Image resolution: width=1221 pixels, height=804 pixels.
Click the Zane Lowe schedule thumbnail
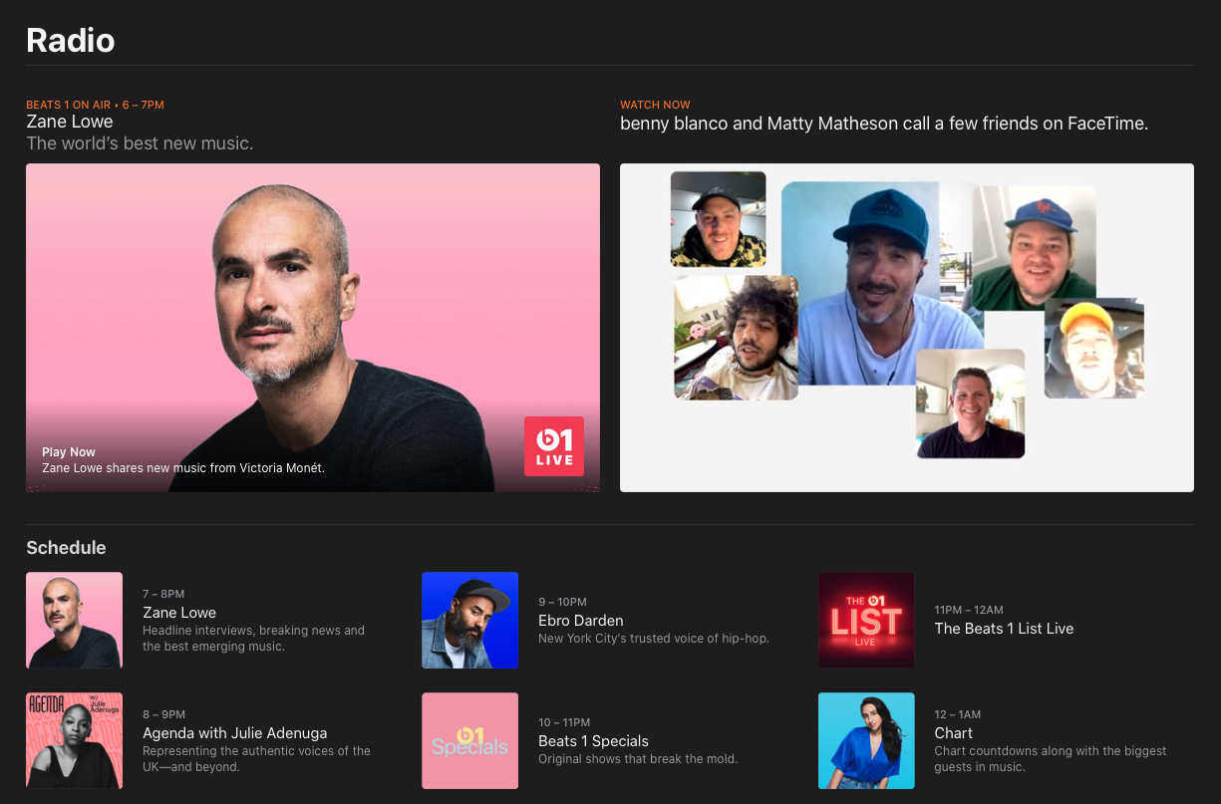[x=74, y=620]
